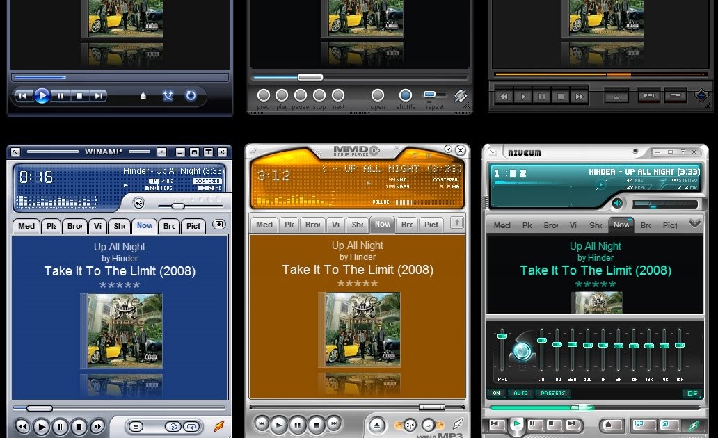Select the 'Now' tab in the WINAMP window
This screenshot has width=718, height=438.
144,225
